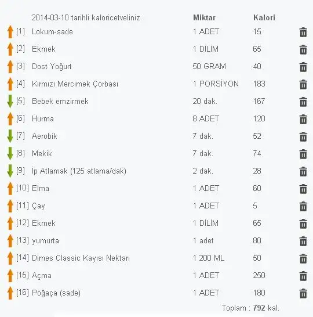This screenshot has width=313, height=317.
Task: Delete İp Atlamak entry with trash icon
Action: [303, 172]
